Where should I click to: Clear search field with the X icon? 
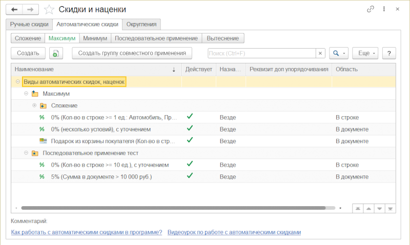[320, 53]
